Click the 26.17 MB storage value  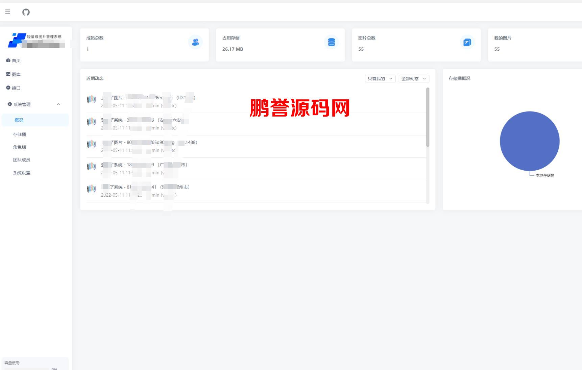[x=233, y=49]
